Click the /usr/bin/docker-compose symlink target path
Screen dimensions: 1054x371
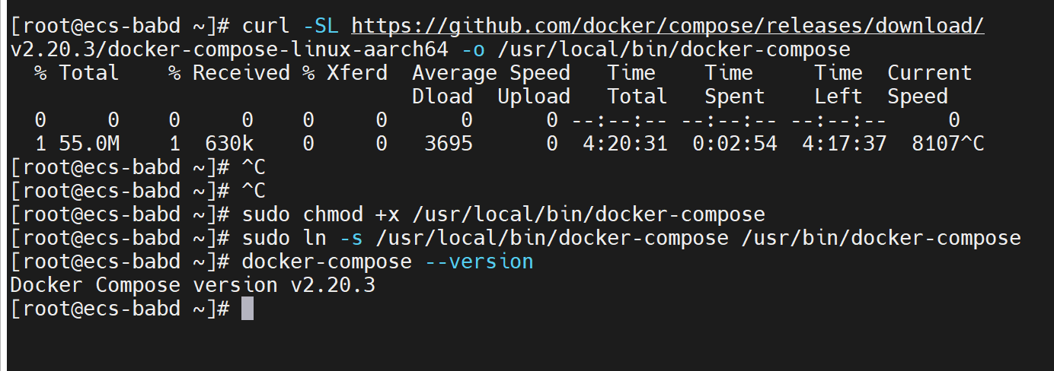click(x=881, y=238)
